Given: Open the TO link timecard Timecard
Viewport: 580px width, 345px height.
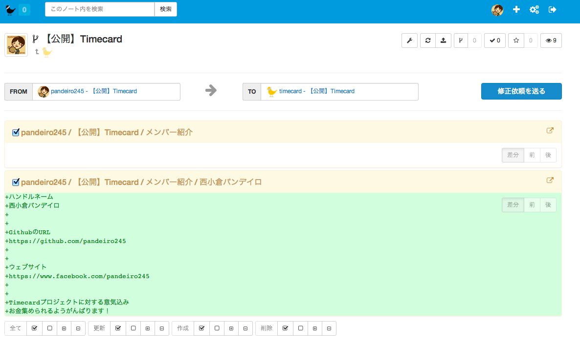Looking at the screenshot, I should (x=316, y=91).
